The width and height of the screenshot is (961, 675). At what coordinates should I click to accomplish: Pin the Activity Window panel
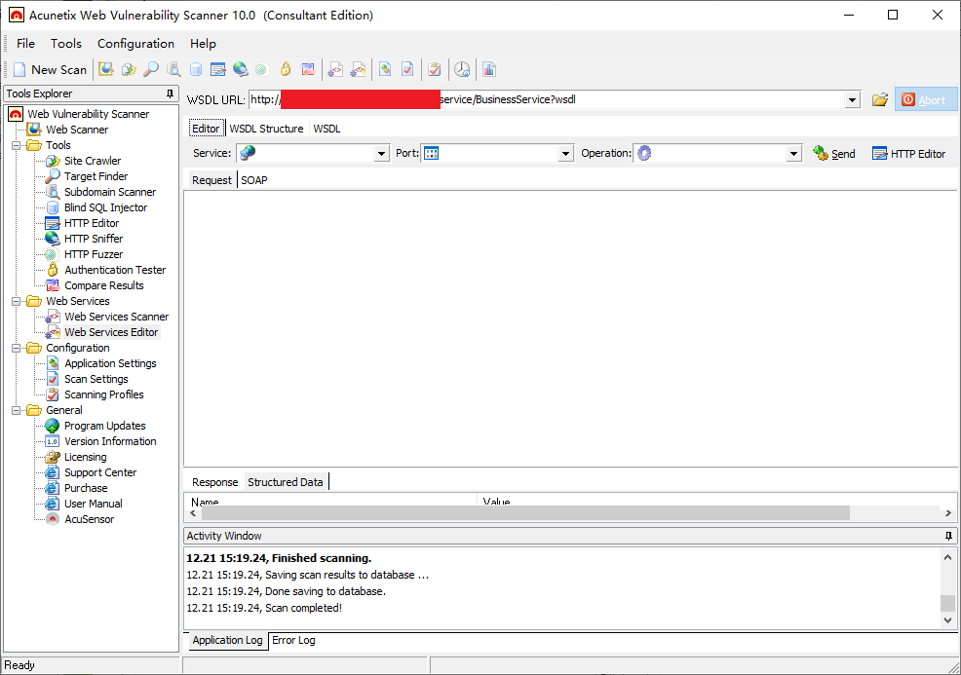(948, 536)
